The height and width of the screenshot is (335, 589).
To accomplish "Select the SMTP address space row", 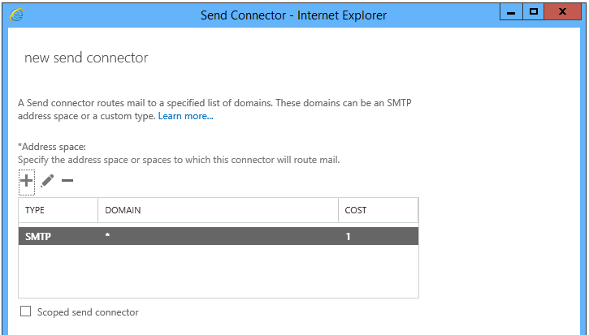I will pyautogui.click(x=219, y=236).
